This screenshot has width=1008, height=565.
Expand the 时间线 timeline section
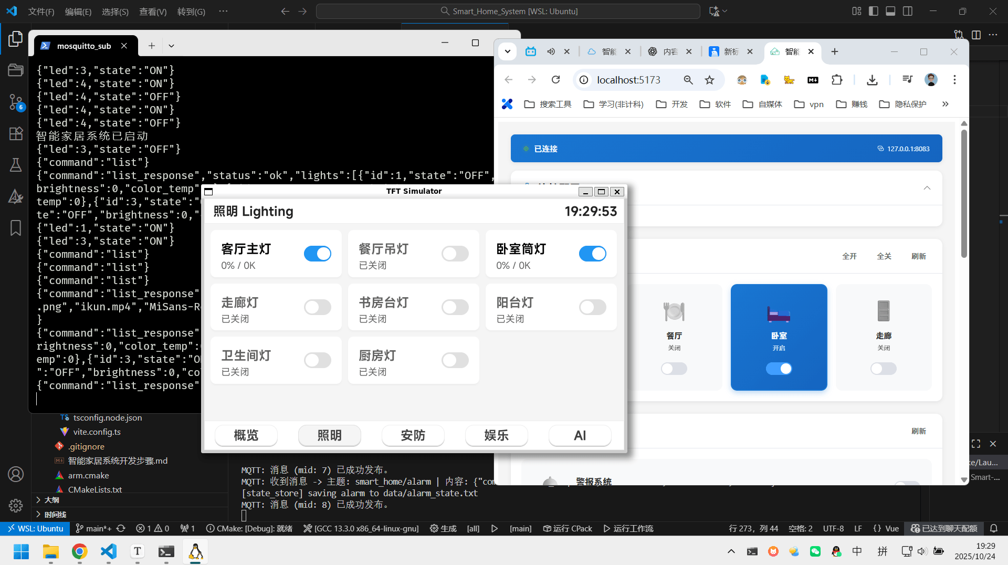click(x=55, y=515)
